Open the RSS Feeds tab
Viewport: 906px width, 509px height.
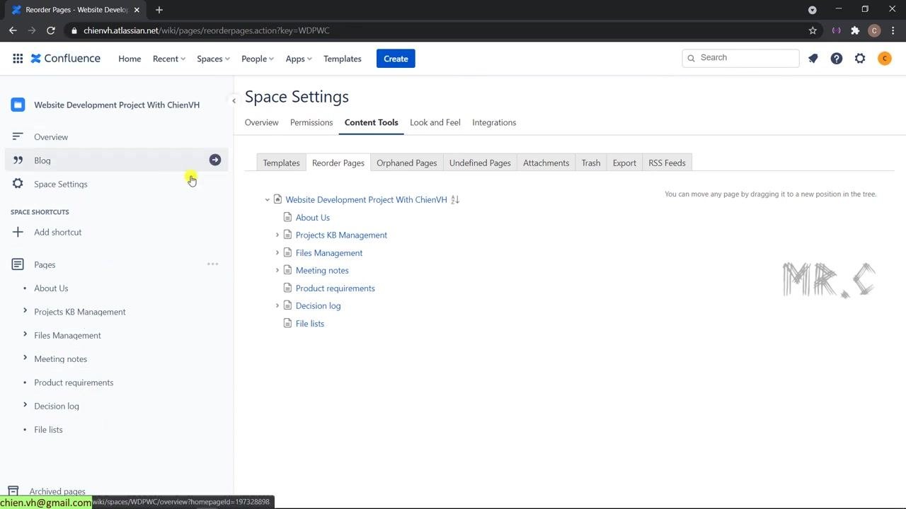click(667, 163)
